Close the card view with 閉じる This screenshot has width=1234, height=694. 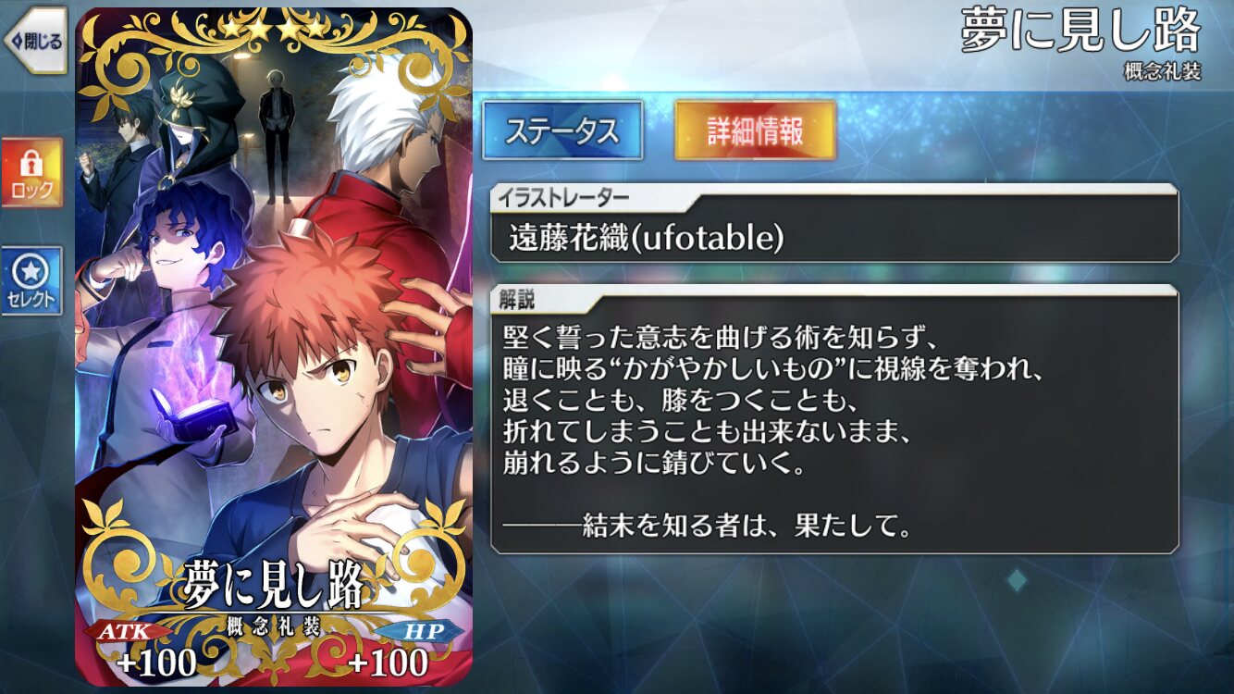[x=34, y=41]
